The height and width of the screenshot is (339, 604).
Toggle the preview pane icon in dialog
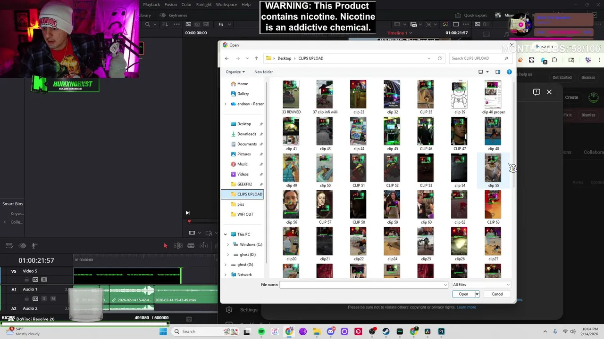pyautogui.click(x=498, y=72)
